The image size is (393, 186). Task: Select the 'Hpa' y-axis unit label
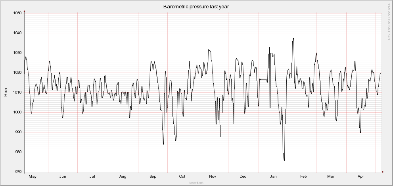coord(6,92)
